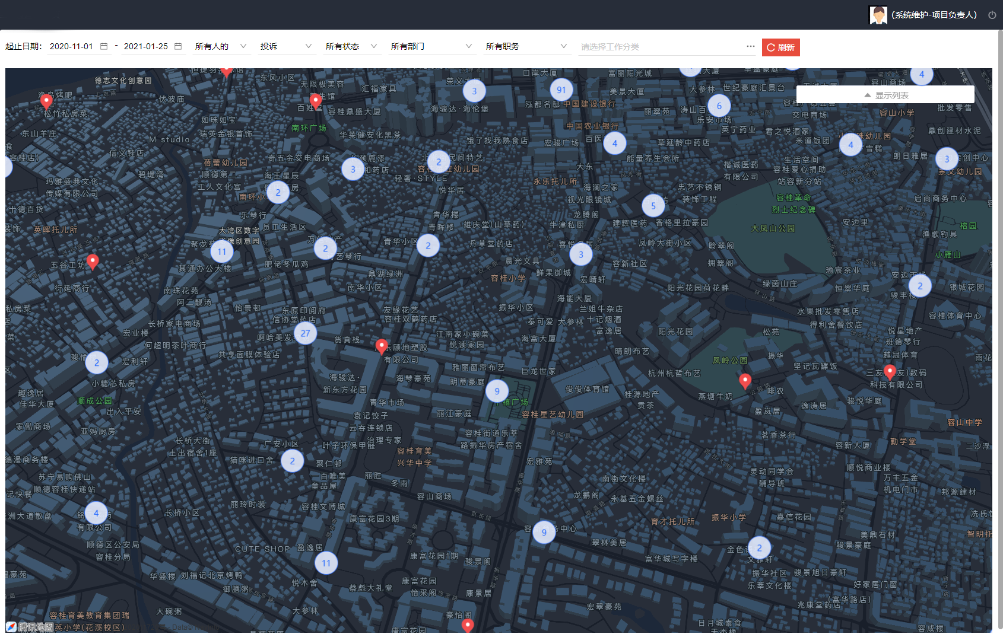This screenshot has width=1003, height=634.
Task: Click cluster marker 2 near 海王星辰
Action: point(278,192)
